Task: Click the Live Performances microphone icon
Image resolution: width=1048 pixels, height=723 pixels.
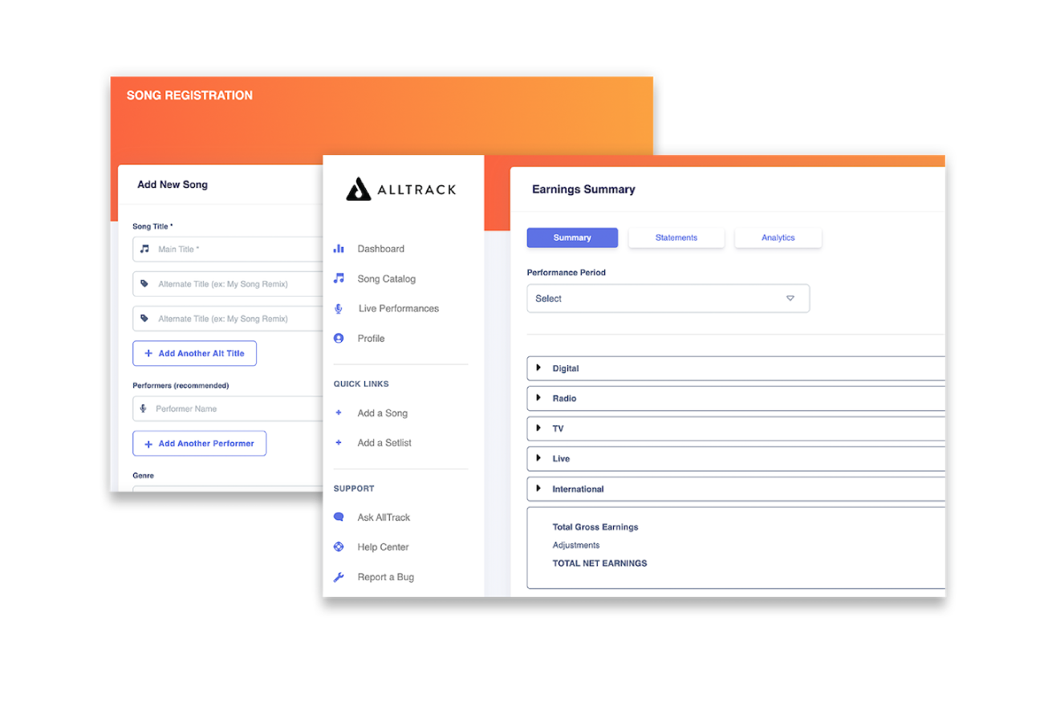Action: point(339,309)
